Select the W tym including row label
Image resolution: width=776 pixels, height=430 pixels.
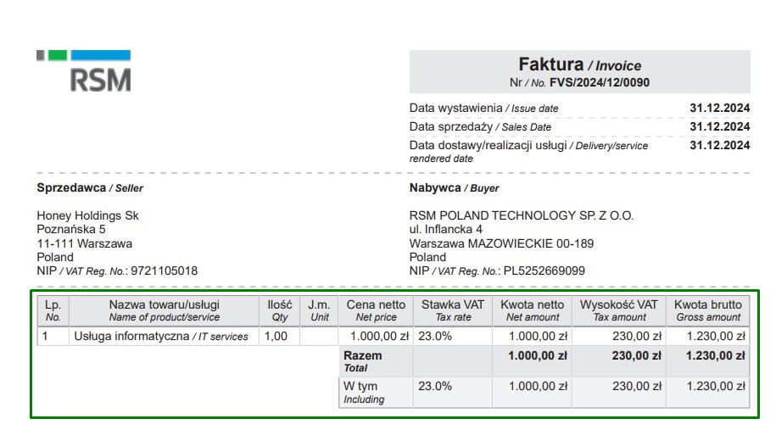363,392
